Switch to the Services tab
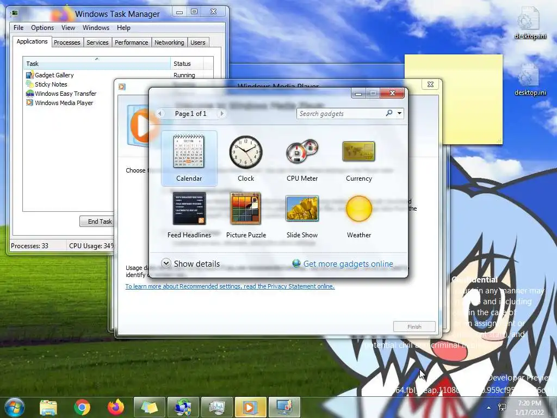557x418 pixels. 98,42
